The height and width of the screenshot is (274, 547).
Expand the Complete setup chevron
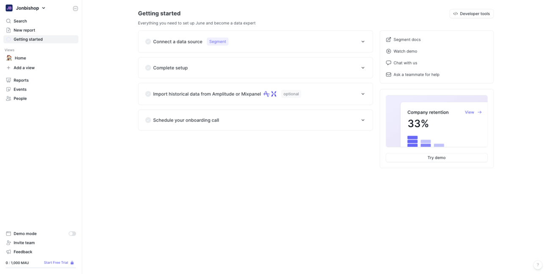[363, 68]
